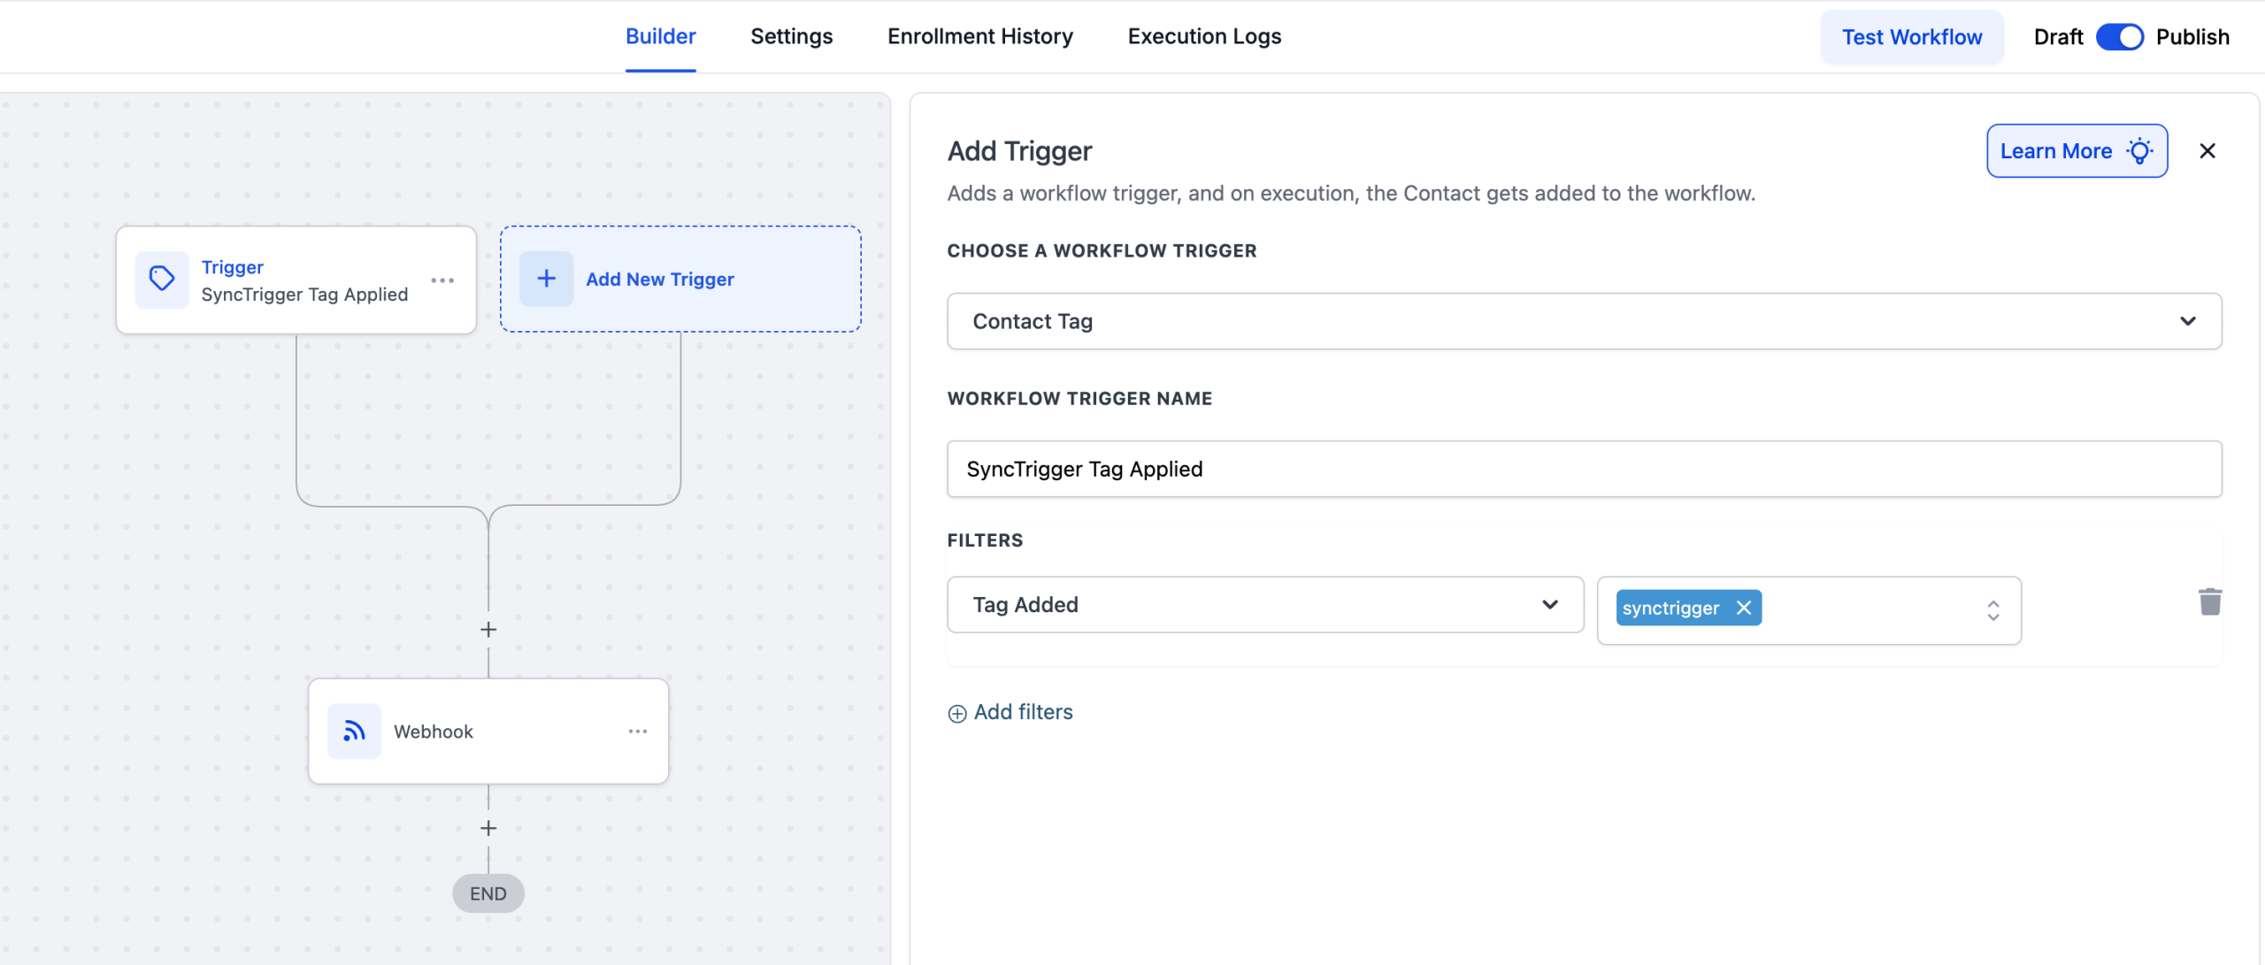Toggle the Draft/Publish switch

(2120, 37)
